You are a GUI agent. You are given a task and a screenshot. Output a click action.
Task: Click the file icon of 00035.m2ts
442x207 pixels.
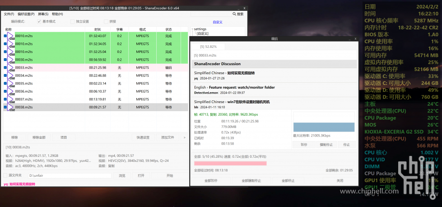tap(11, 84)
